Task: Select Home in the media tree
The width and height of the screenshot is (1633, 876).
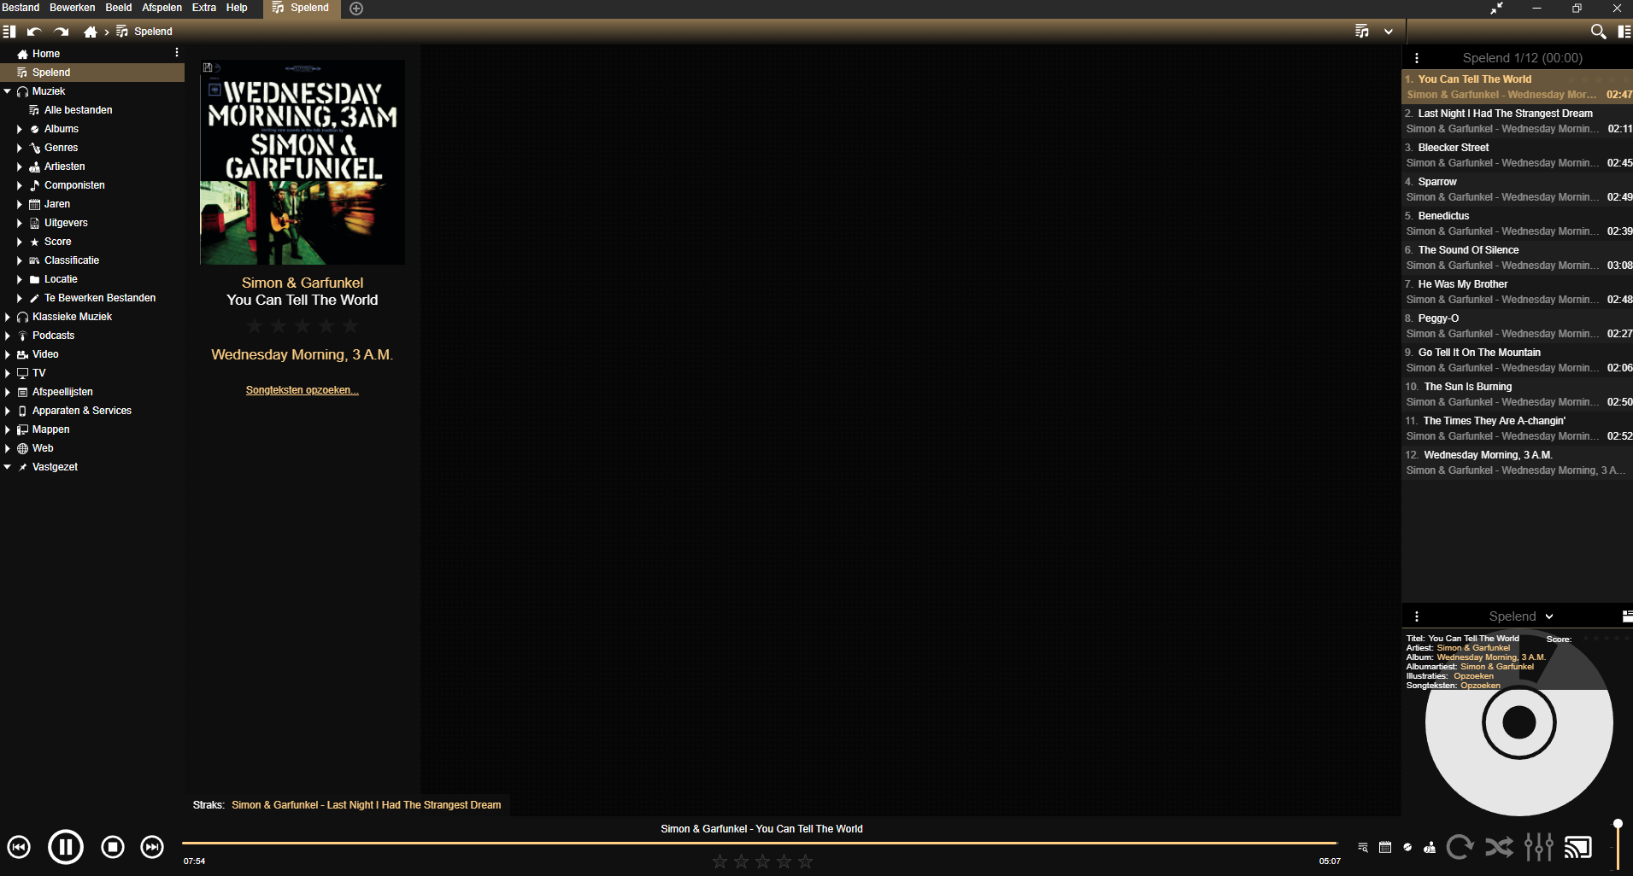Action: 92,54
